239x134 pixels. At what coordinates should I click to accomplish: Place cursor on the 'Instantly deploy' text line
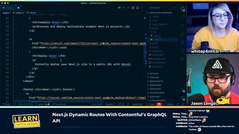point(83,64)
